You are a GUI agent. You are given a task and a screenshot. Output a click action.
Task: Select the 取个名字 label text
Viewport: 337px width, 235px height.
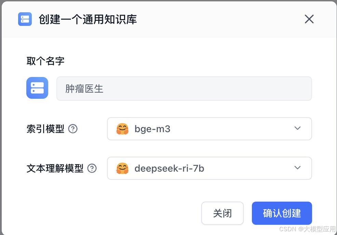[45, 61]
